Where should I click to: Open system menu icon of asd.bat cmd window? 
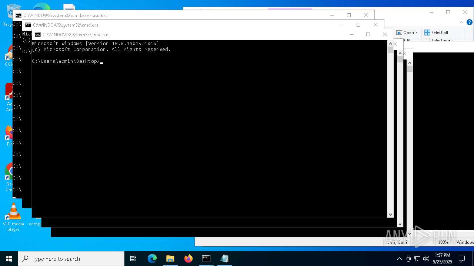click(19, 16)
